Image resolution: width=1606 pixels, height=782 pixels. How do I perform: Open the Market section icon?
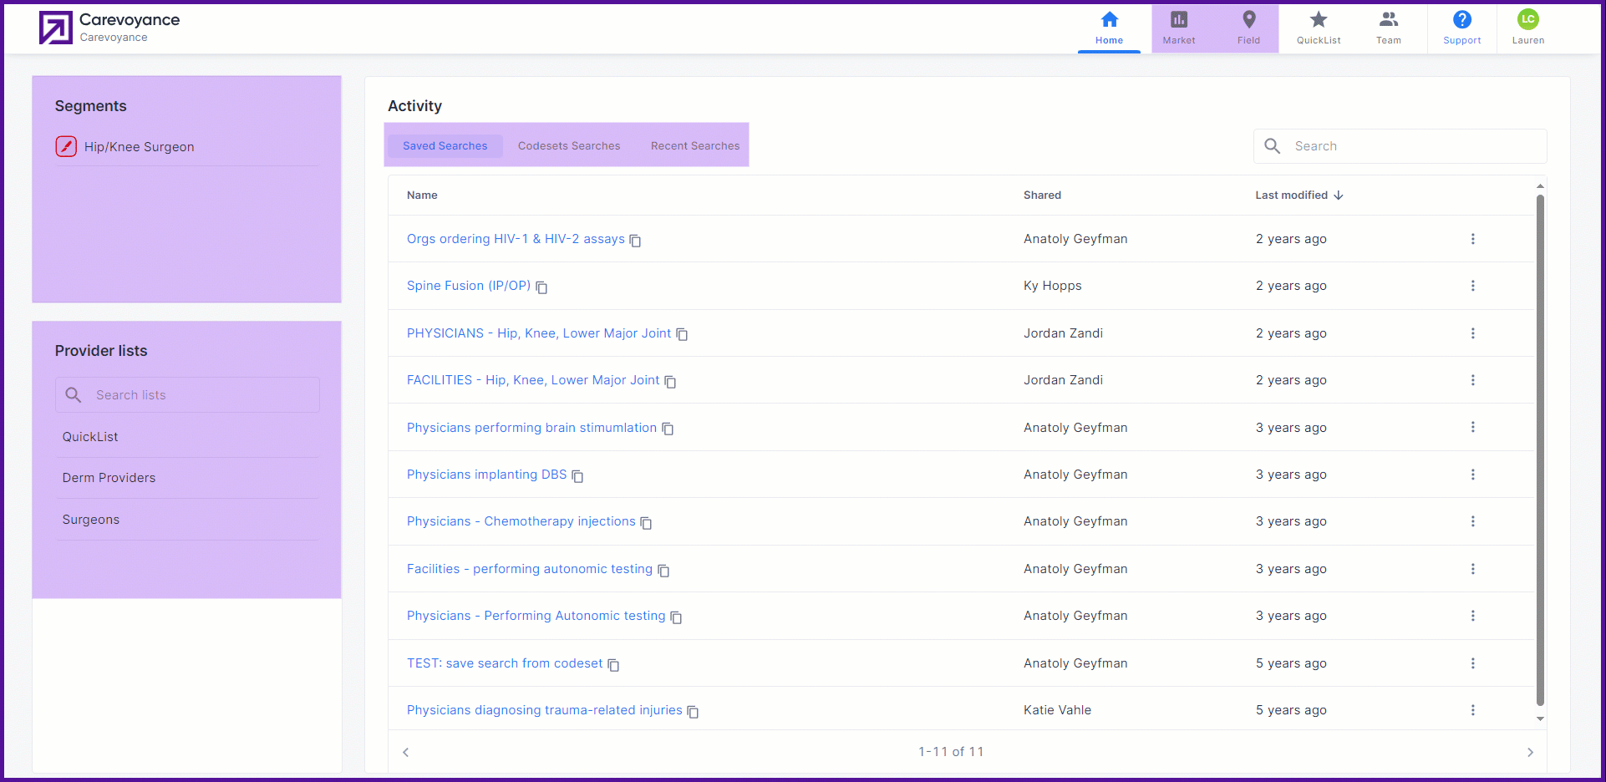point(1179,19)
